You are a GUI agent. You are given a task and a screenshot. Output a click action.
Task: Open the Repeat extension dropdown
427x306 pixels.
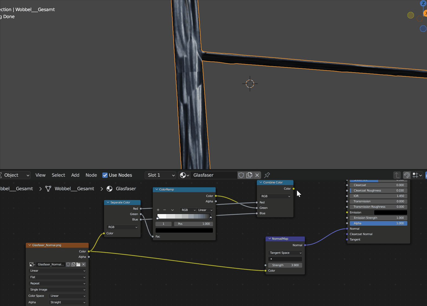click(57, 283)
